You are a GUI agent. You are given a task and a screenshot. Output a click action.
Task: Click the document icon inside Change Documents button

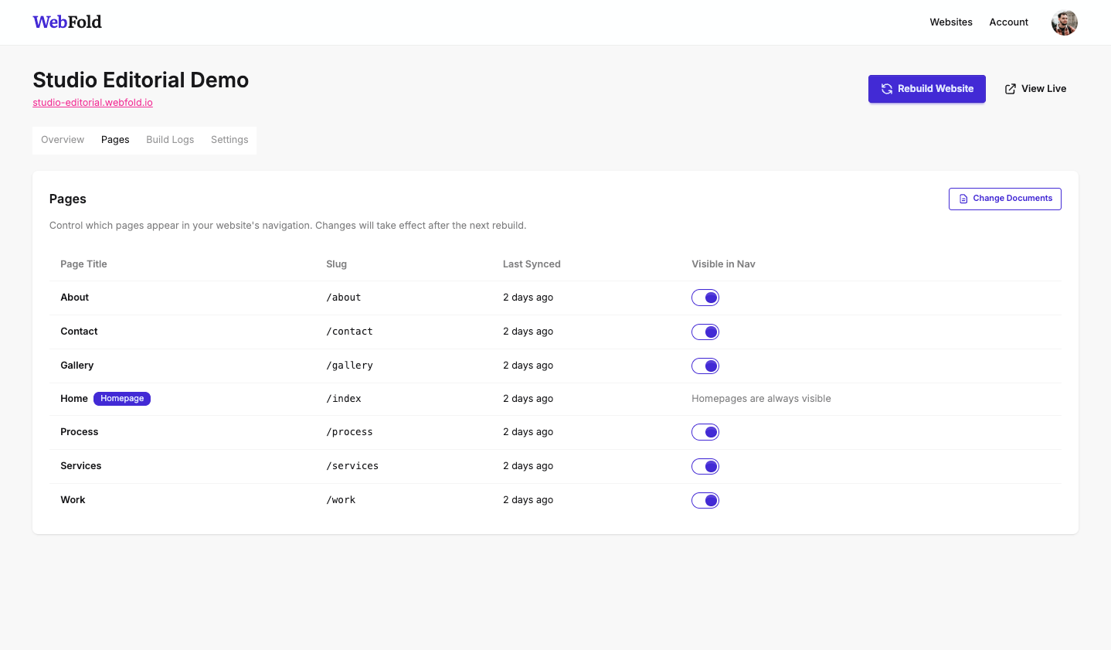click(963, 199)
